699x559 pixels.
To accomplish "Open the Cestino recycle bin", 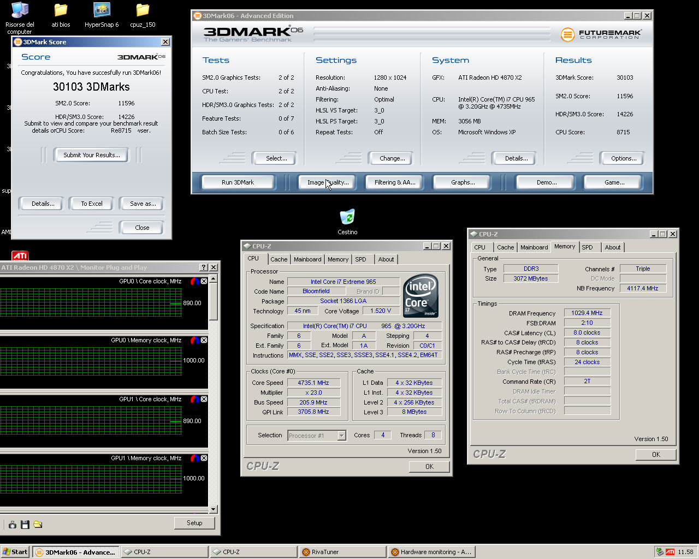I will [347, 222].
